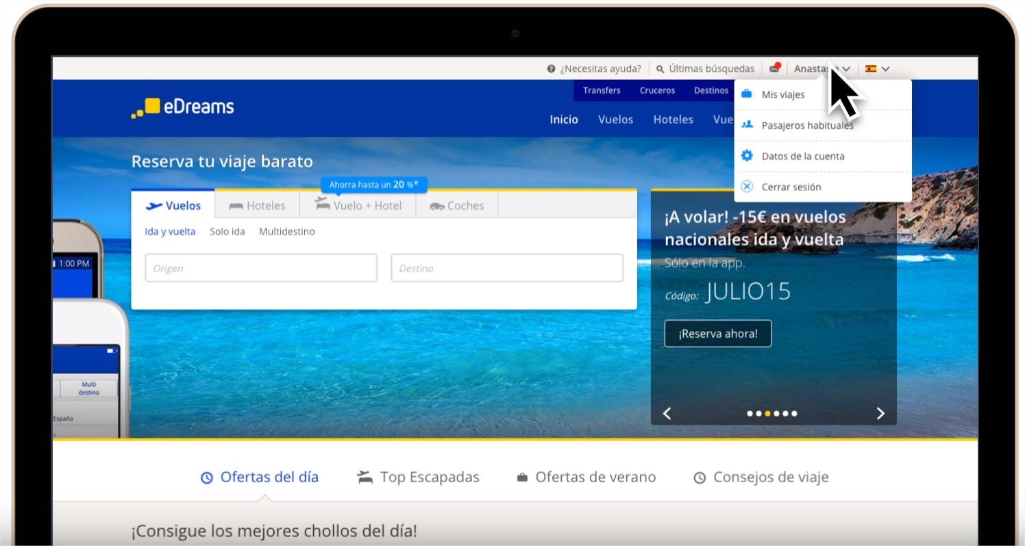Click the Ahorra hasta un 20 % badge

[x=374, y=185]
